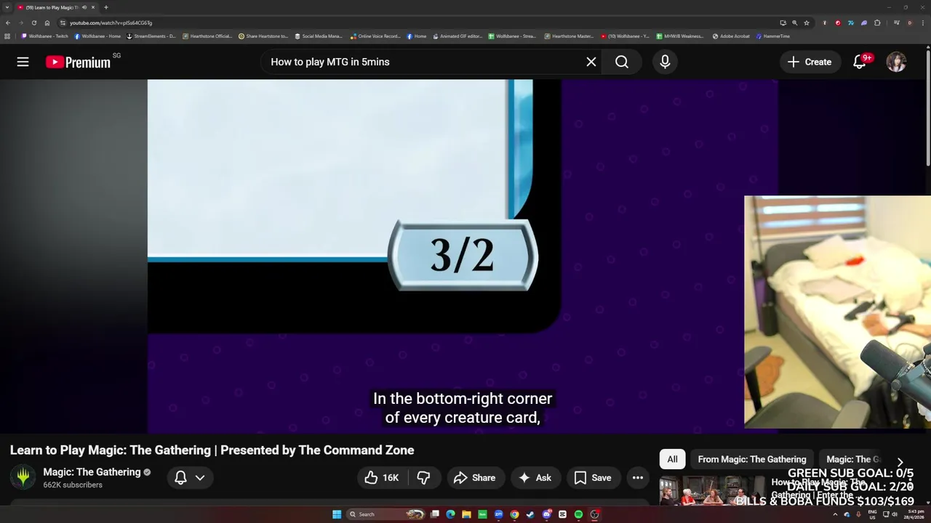931x523 pixels.
Task: Open Hearthstone Official bookmark
Action: [207, 36]
